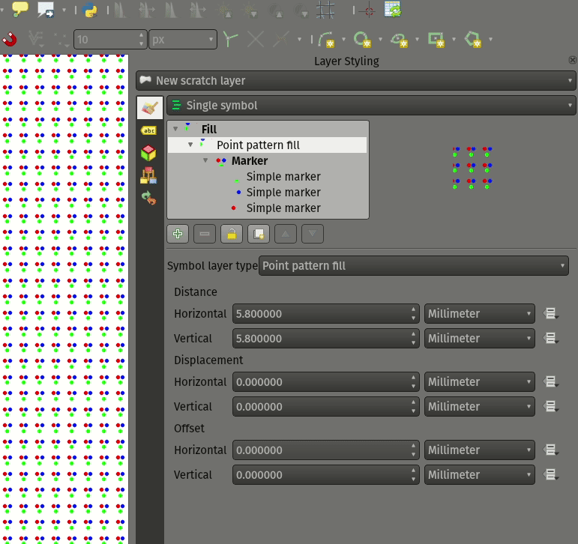Lock the selected symbol layer
The image size is (578, 544).
point(231,234)
